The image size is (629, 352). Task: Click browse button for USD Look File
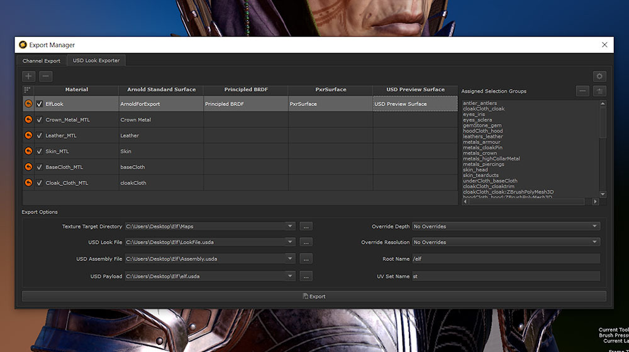306,242
